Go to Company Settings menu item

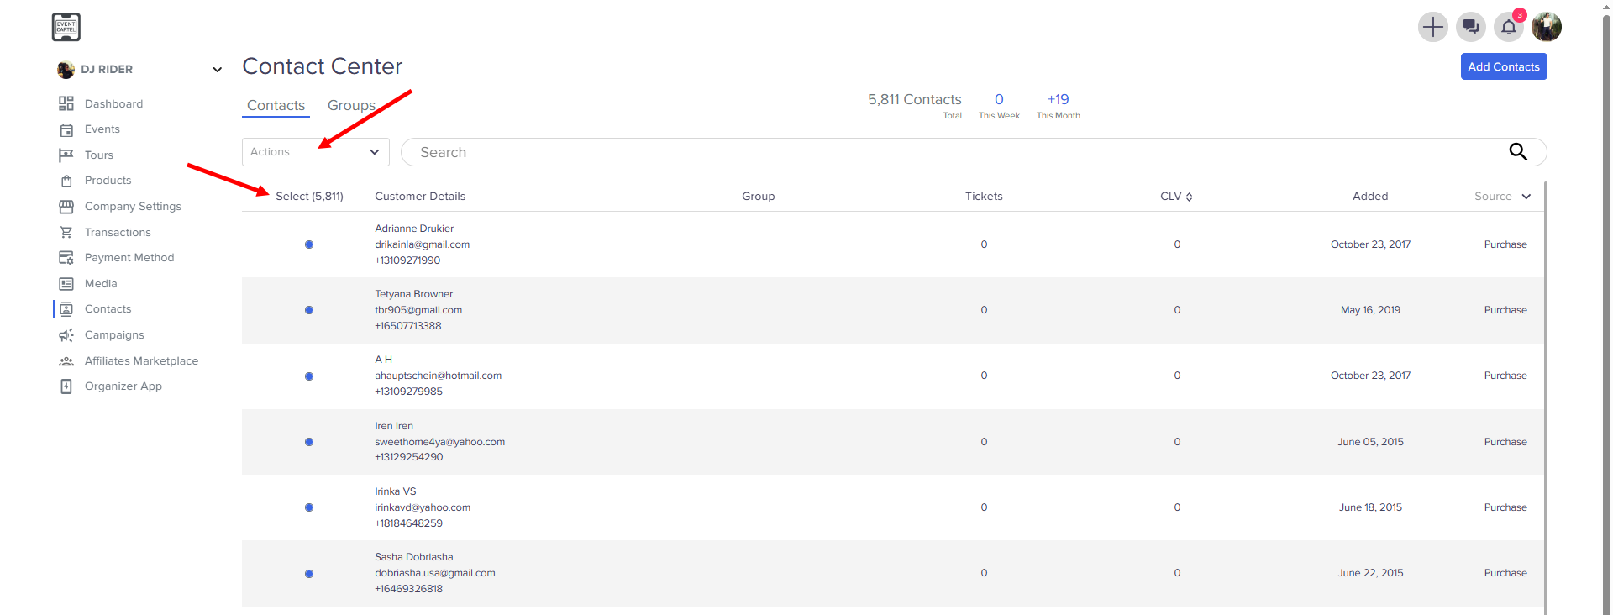[133, 207]
